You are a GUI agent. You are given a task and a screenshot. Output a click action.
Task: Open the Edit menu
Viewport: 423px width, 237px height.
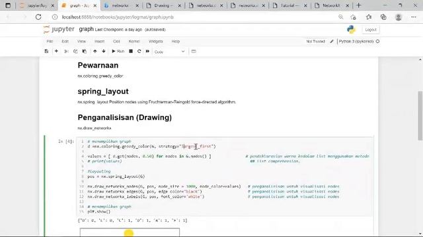coord(65,41)
